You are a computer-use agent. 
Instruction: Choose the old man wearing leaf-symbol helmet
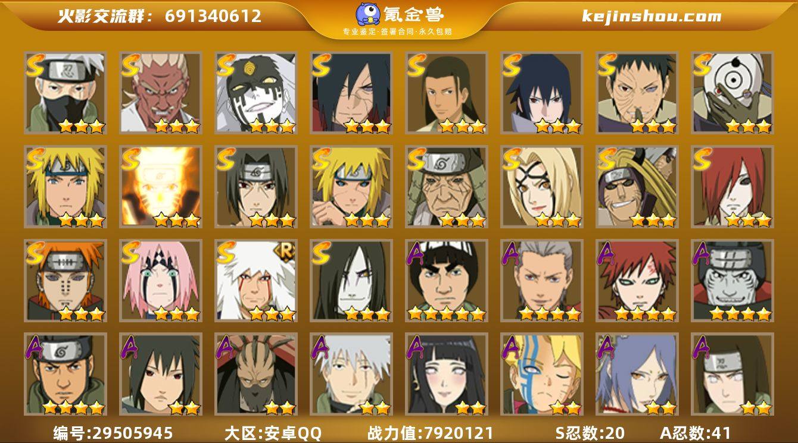(x=447, y=187)
